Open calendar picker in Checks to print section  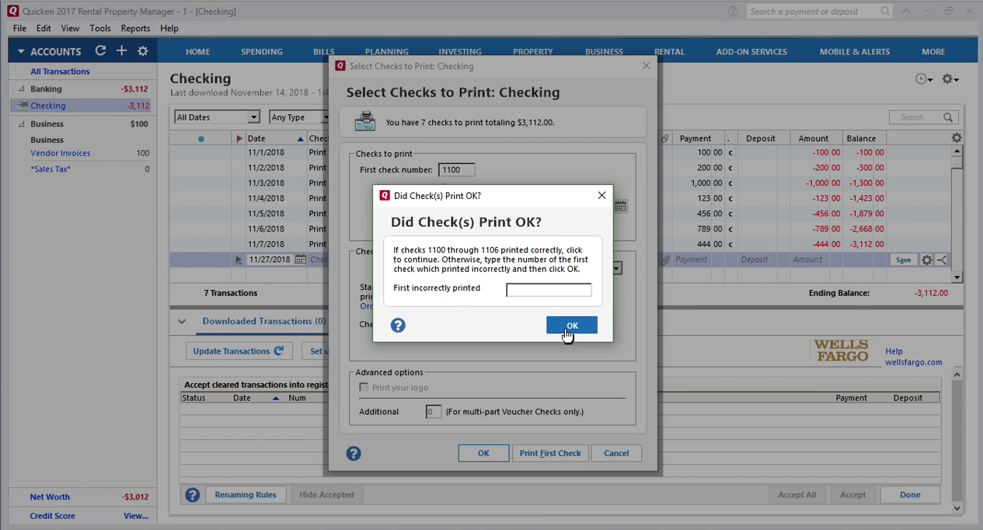[620, 206]
